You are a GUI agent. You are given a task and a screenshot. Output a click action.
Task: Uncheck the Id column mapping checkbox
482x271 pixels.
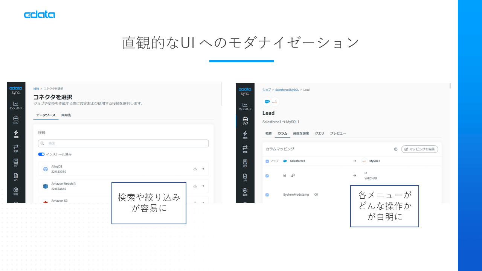267,175
